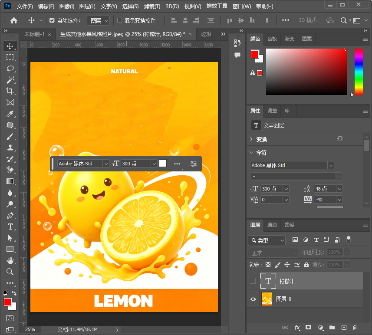Switch to the 调整 panel tab

click(272, 111)
